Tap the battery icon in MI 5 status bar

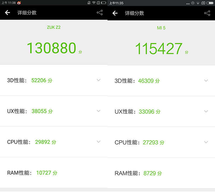(x=210, y=3)
